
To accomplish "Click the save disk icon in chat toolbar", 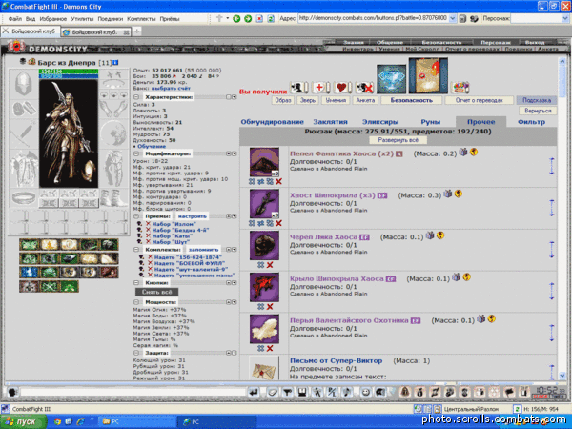I will (302, 393).
